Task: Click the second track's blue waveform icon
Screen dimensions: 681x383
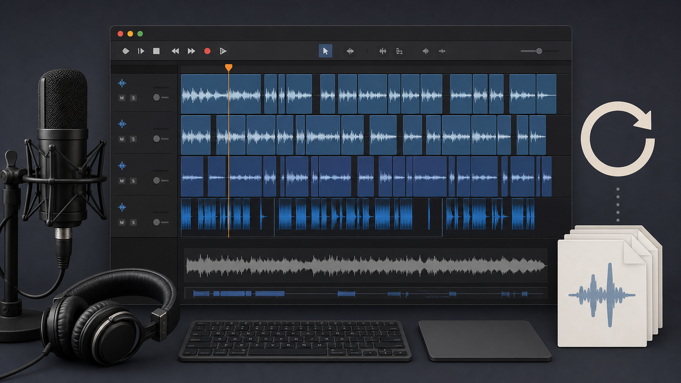Action: pyautogui.click(x=122, y=123)
